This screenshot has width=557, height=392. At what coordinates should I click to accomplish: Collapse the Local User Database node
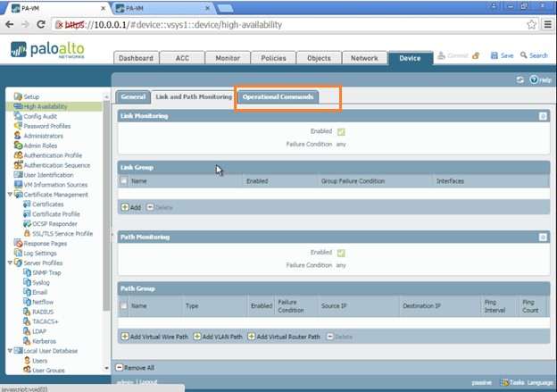tap(9, 351)
